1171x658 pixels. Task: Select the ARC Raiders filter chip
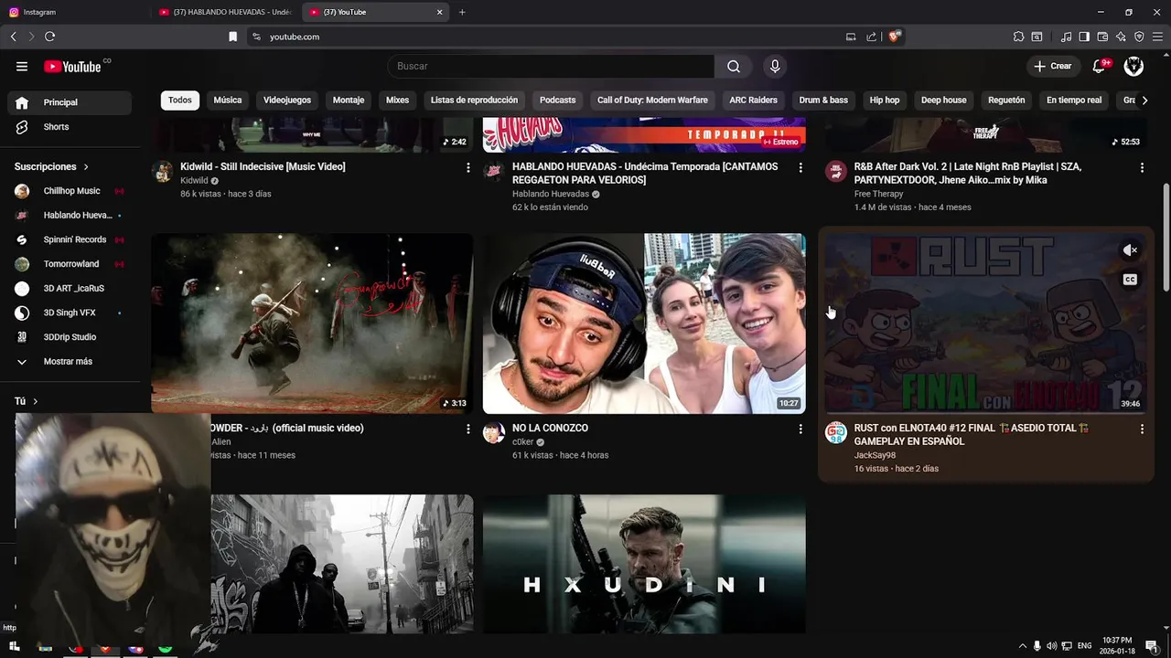tap(753, 101)
